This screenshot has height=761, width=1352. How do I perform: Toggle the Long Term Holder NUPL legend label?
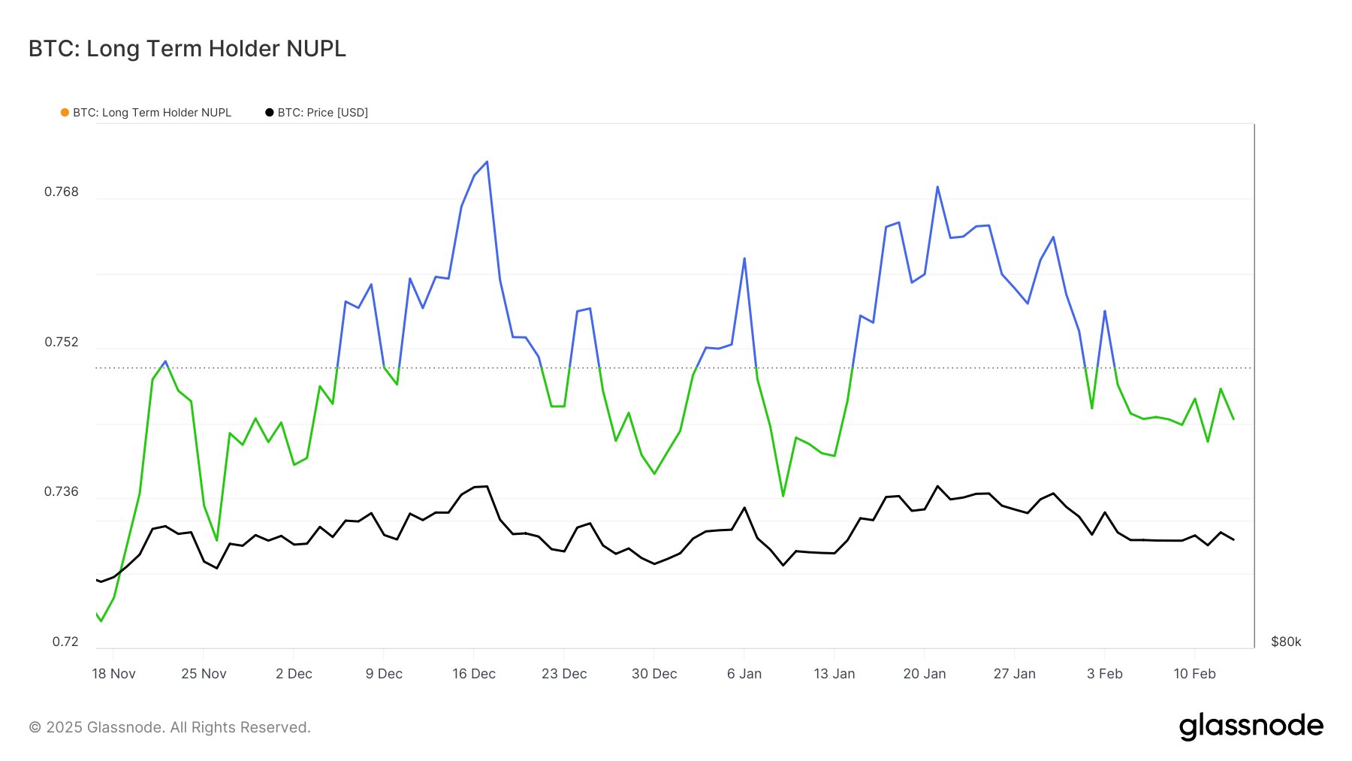point(152,113)
